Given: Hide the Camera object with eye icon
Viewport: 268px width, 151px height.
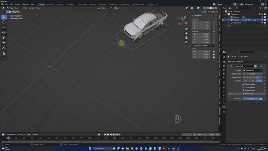Looking at the screenshot, I should pyautogui.click(x=262, y=17).
